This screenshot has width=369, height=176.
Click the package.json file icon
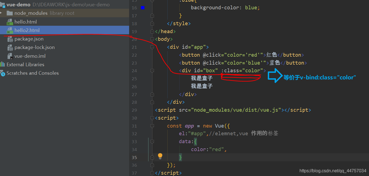pyautogui.click(x=10, y=39)
